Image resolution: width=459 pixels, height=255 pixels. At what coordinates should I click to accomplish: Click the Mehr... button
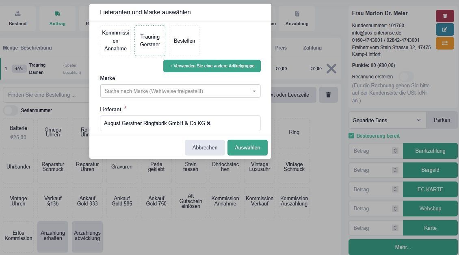tap(403, 247)
